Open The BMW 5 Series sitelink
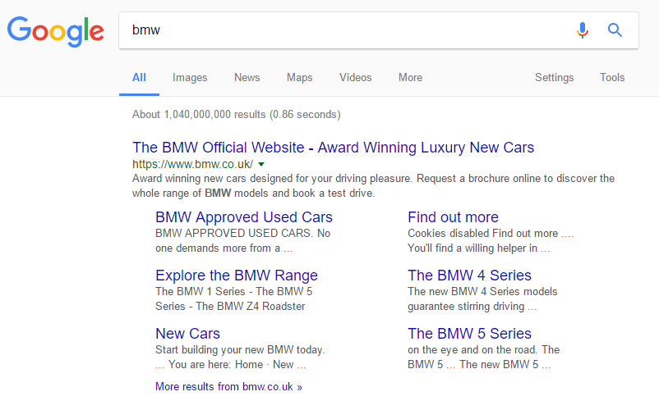Screen dimensions: 659x410 pyautogui.click(x=469, y=334)
